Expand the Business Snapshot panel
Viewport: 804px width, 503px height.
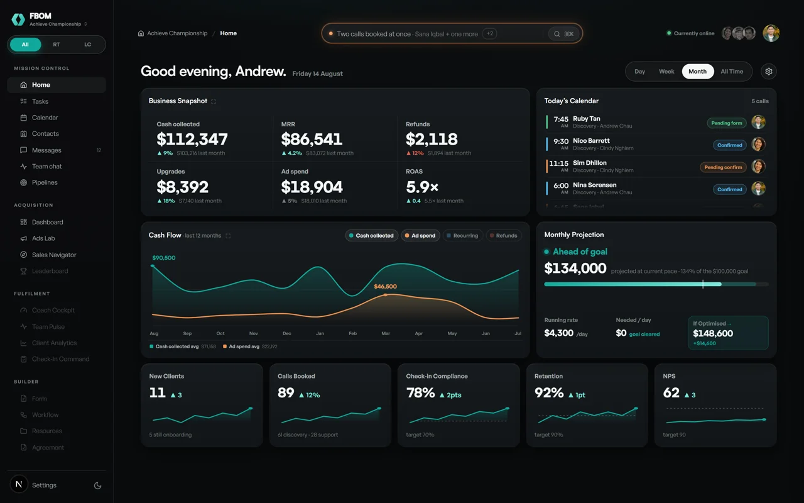pos(214,101)
